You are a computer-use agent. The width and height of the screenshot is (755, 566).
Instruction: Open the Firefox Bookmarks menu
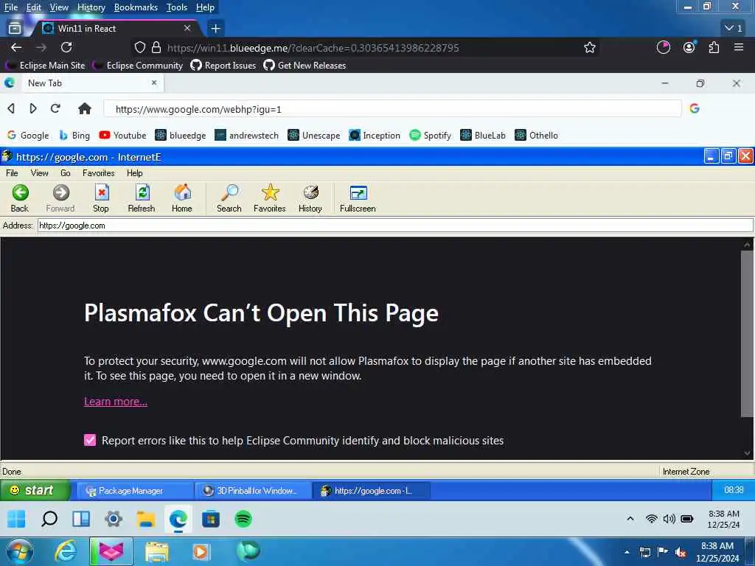tap(136, 7)
